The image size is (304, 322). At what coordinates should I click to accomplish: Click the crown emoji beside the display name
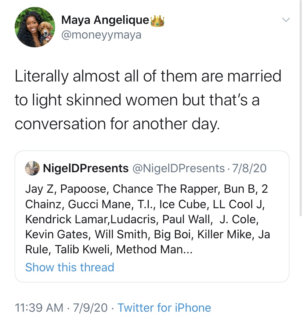[158, 20]
